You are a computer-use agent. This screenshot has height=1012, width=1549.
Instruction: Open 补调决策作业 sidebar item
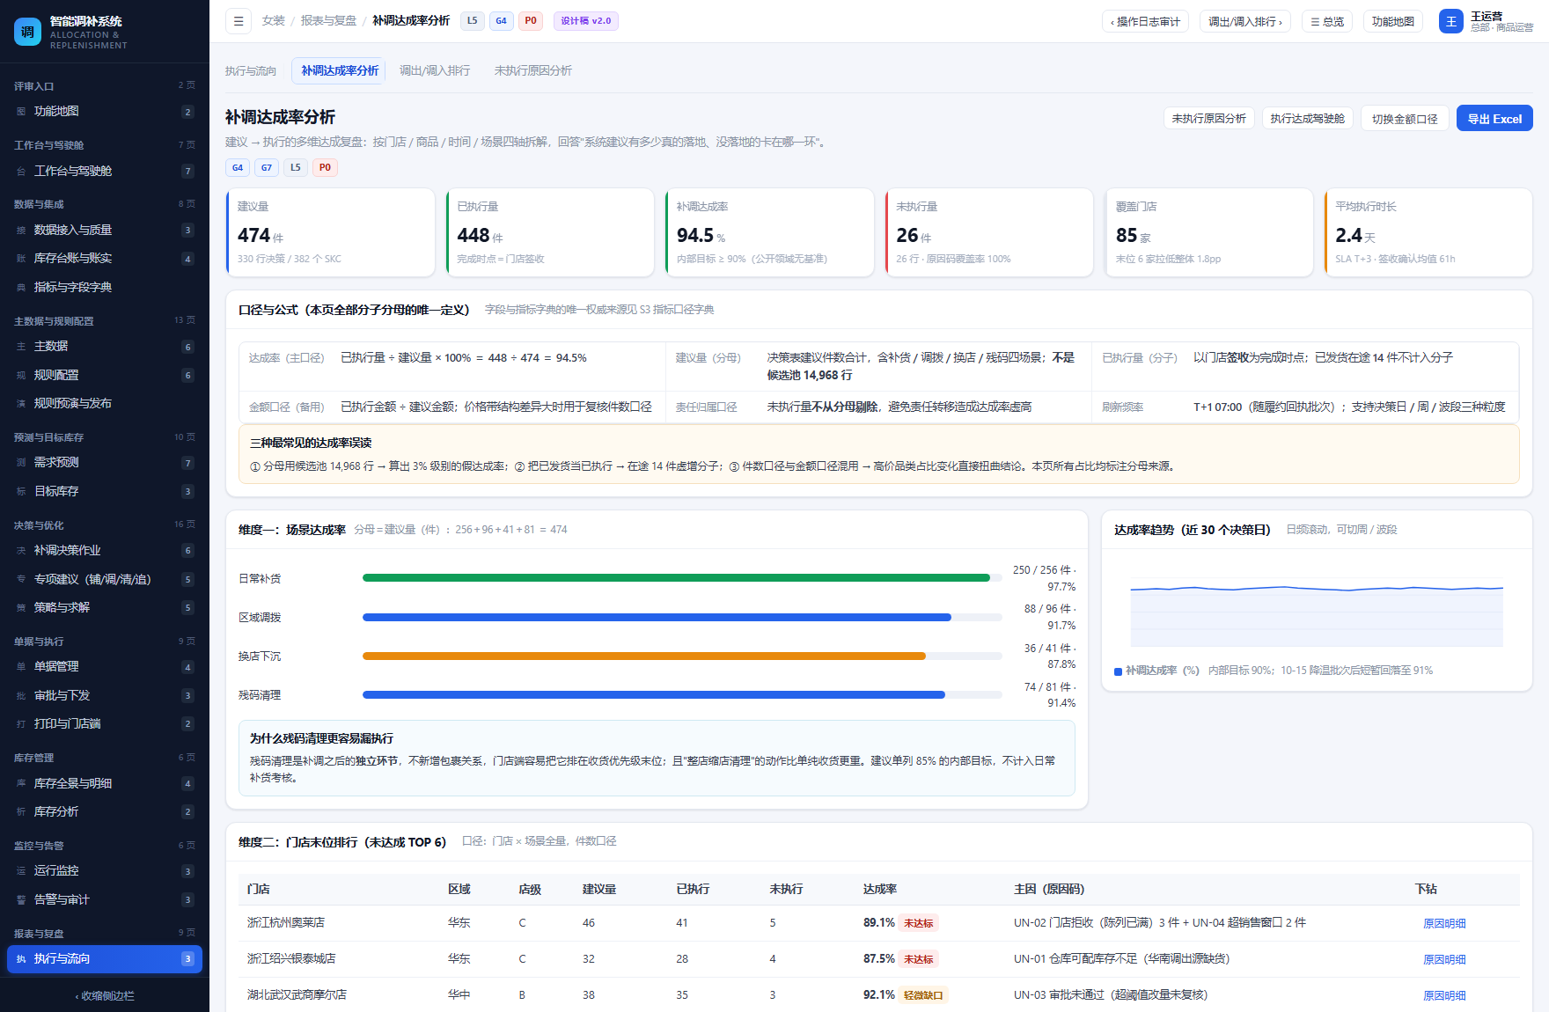pos(105,551)
